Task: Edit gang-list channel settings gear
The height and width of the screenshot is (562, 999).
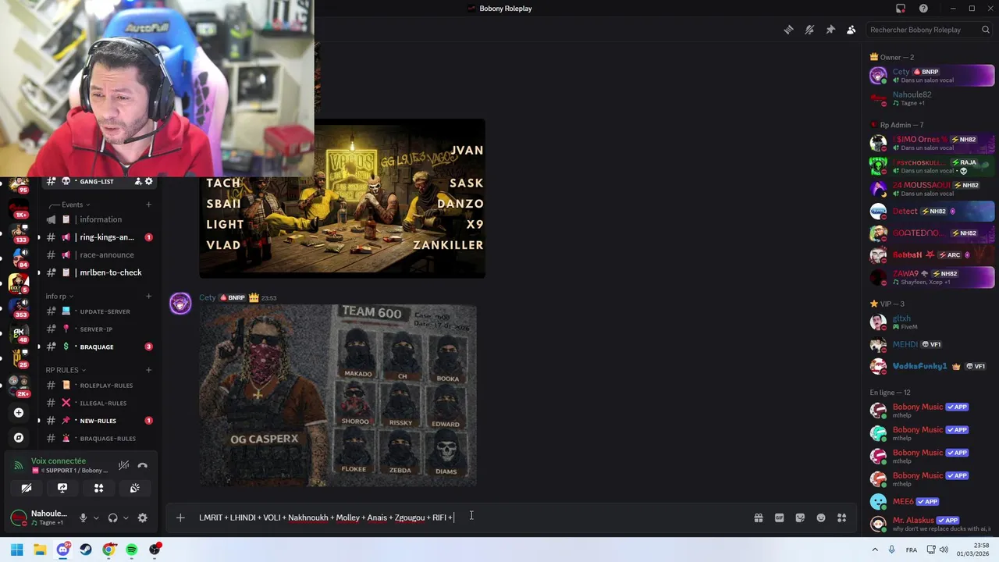Action: click(148, 181)
